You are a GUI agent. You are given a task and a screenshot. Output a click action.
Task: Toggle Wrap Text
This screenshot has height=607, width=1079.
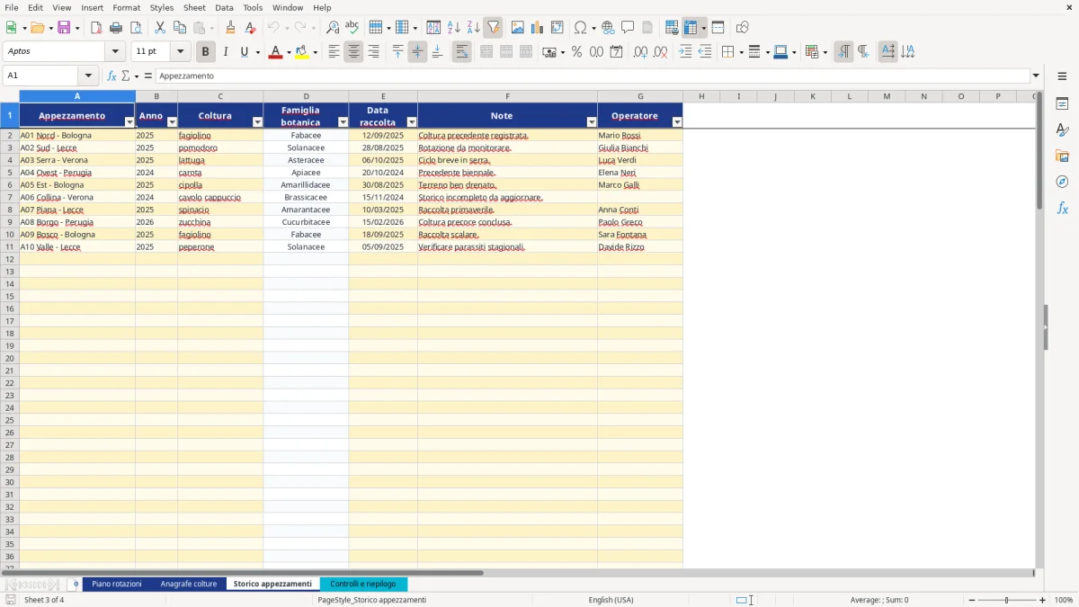(x=461, y=52)
